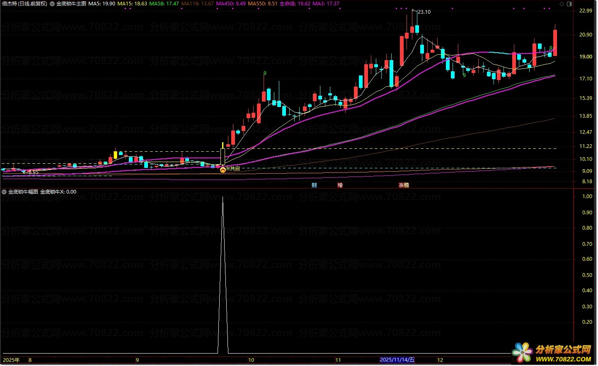Click the MA58 indicator label
598x366 pixels.
164,4
